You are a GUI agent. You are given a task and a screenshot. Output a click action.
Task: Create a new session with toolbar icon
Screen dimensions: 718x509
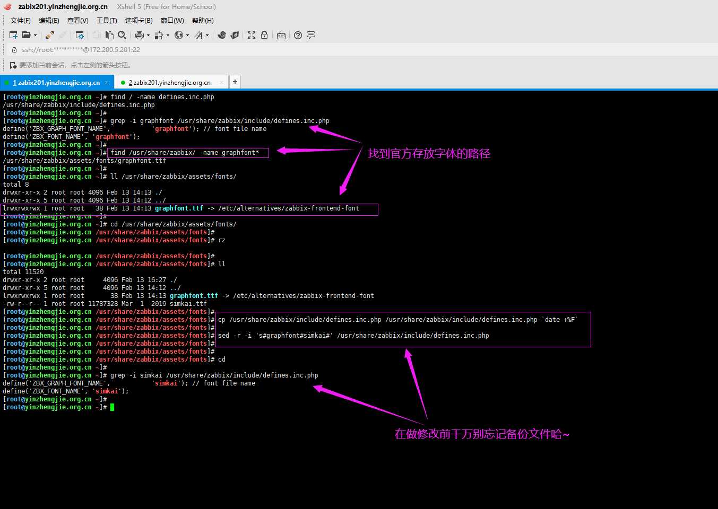[14, 35]
